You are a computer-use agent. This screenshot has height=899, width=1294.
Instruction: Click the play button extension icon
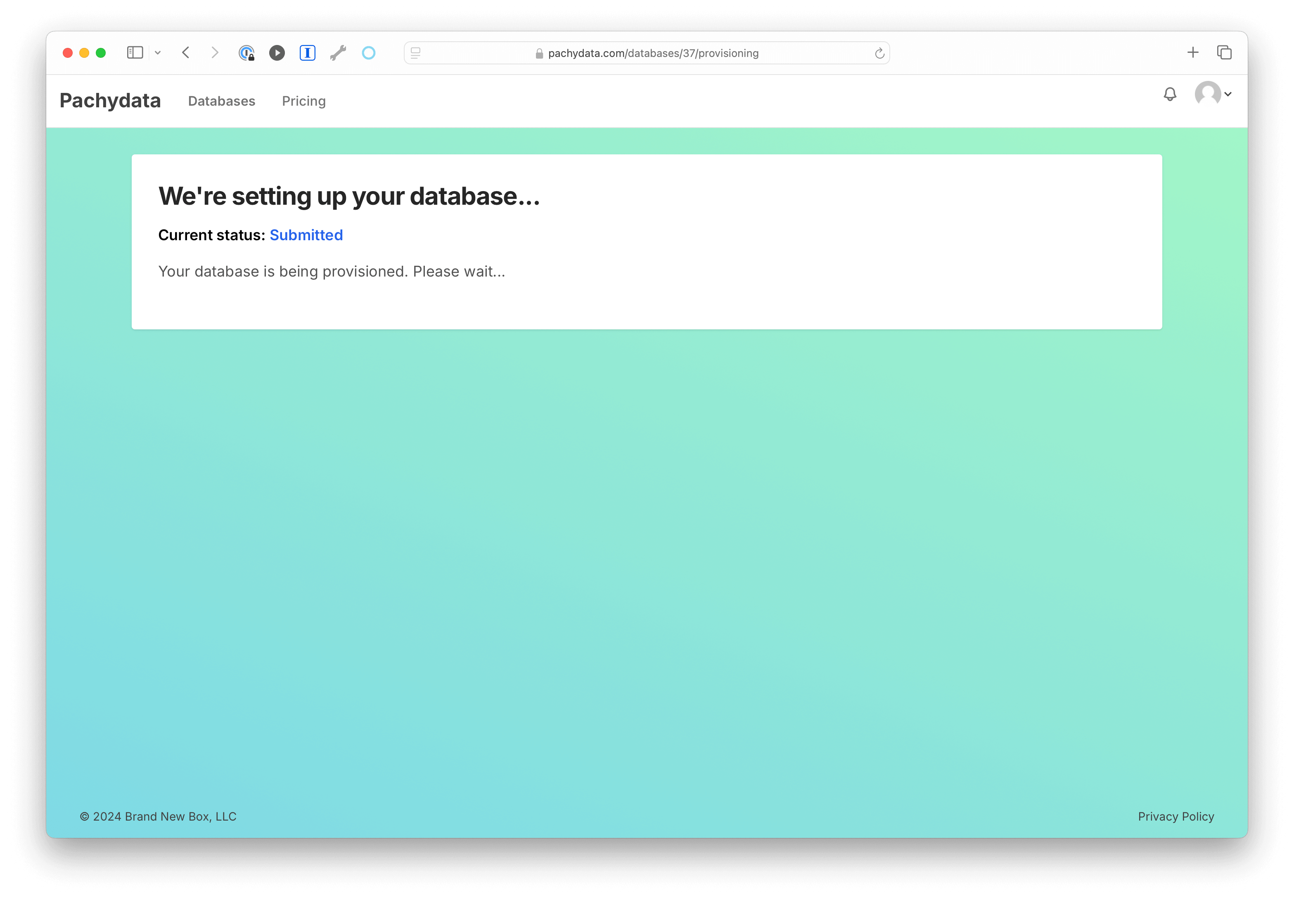[277, 53]
